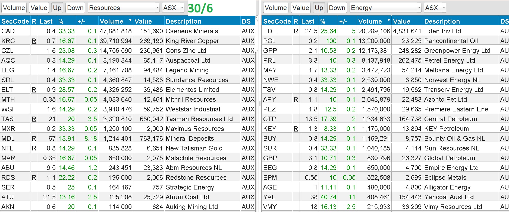Viewport: 509px width, 212px height.
Task: Click Value button in right Energy panel
Action: pyautogui.click(x=301, y=8)
